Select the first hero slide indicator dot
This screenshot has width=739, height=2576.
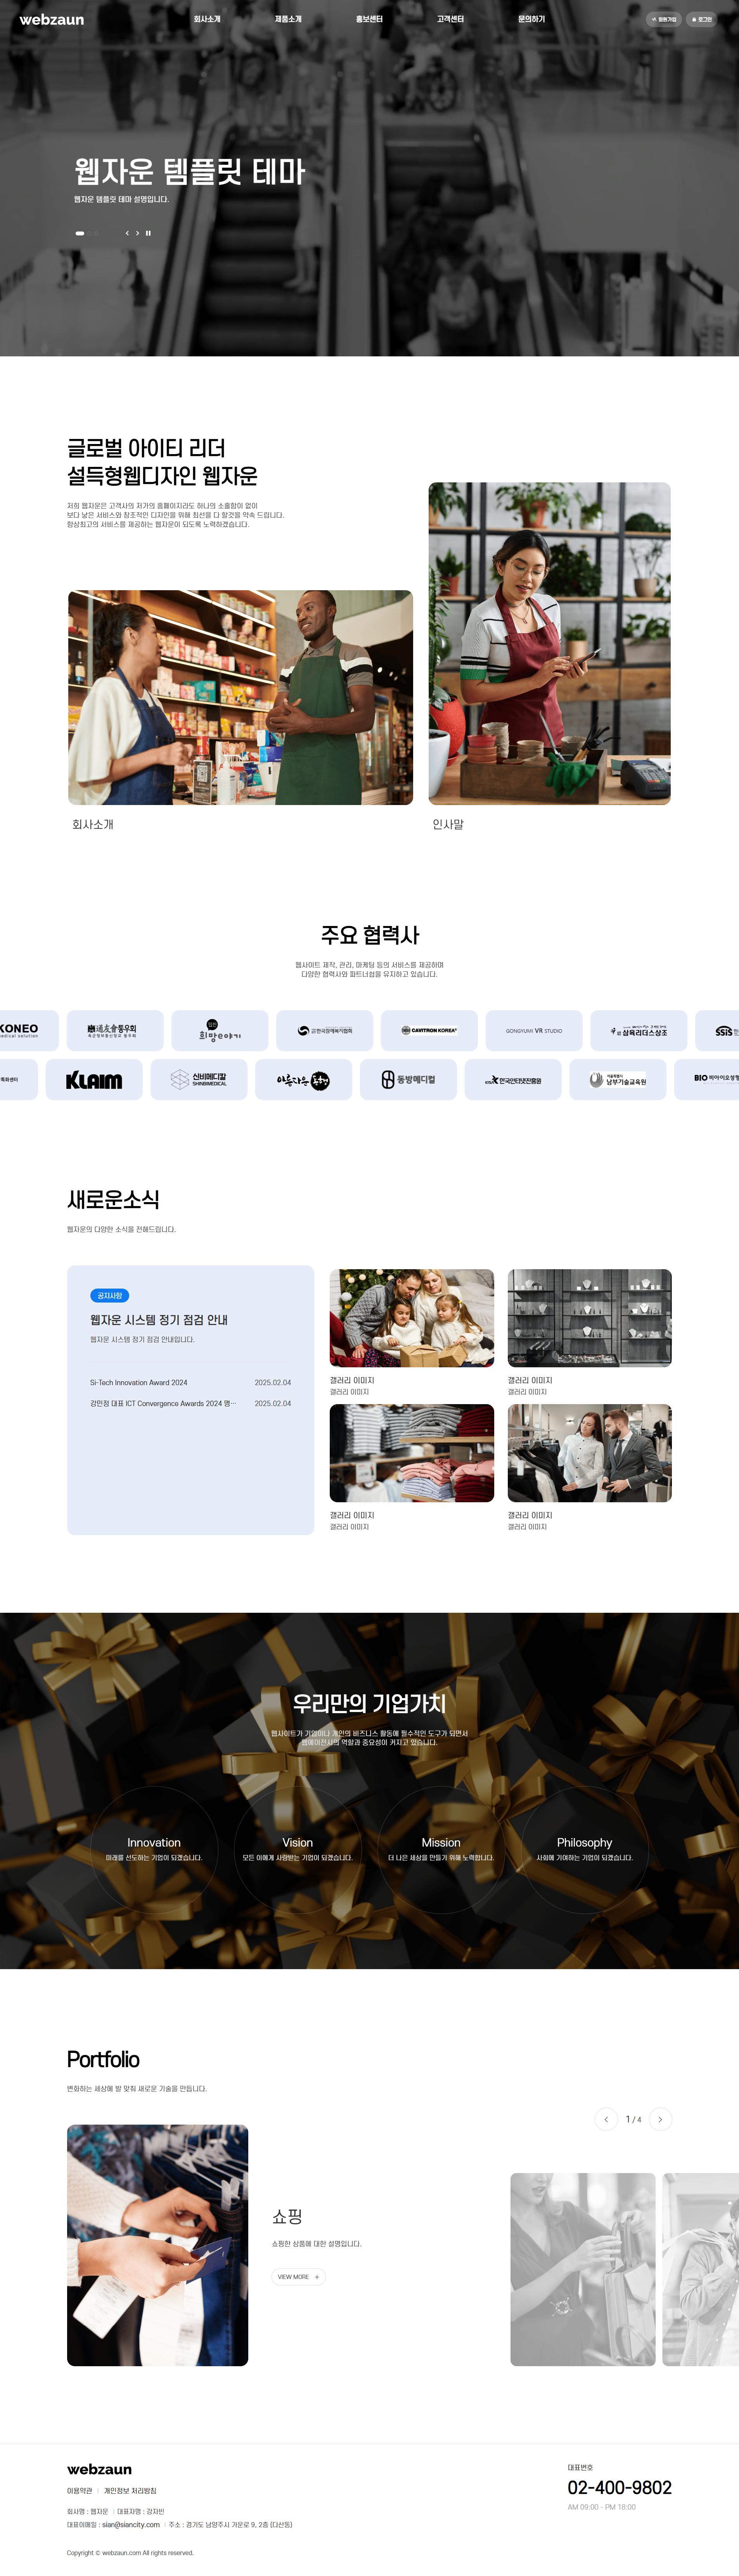pos(80,233)
